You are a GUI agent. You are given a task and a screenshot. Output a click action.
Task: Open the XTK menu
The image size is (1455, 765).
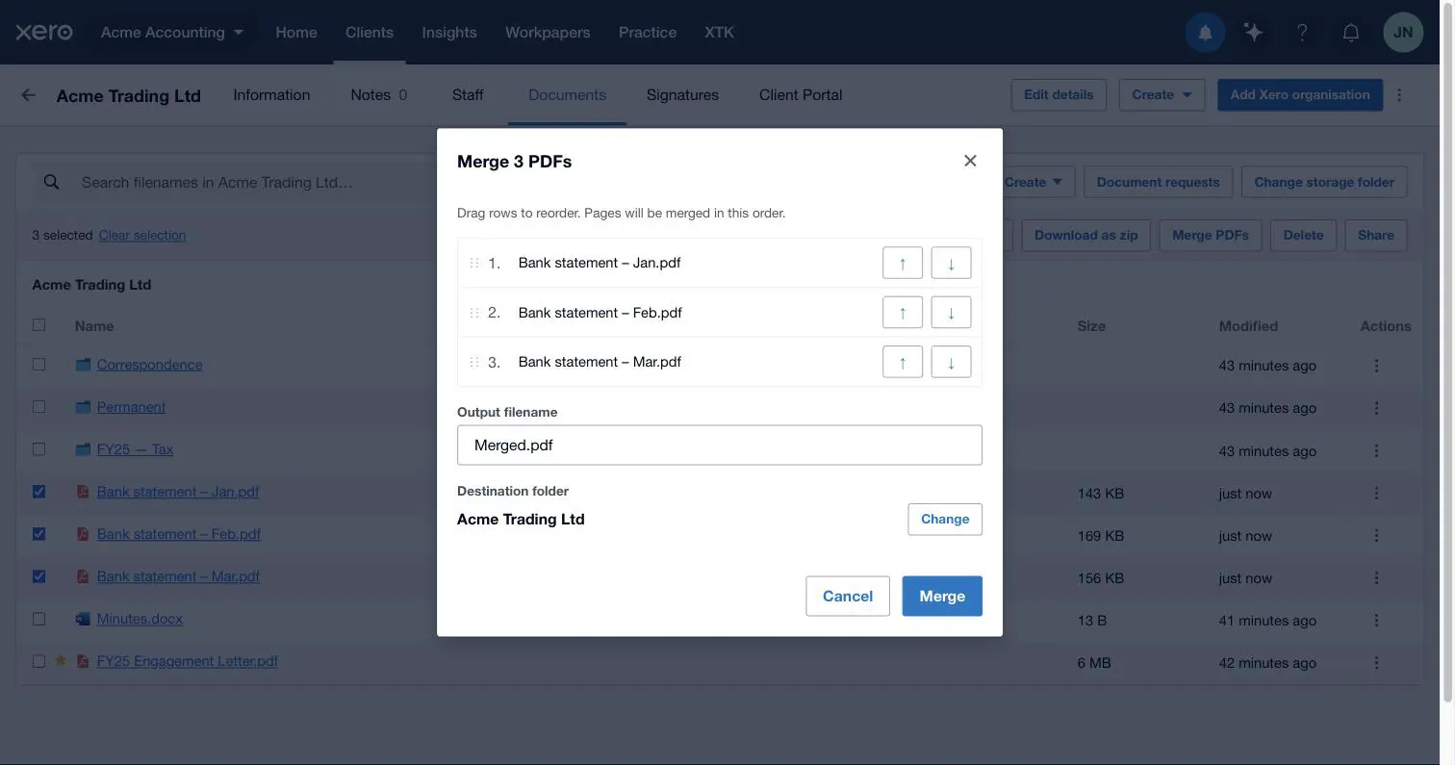coord(719,32)
